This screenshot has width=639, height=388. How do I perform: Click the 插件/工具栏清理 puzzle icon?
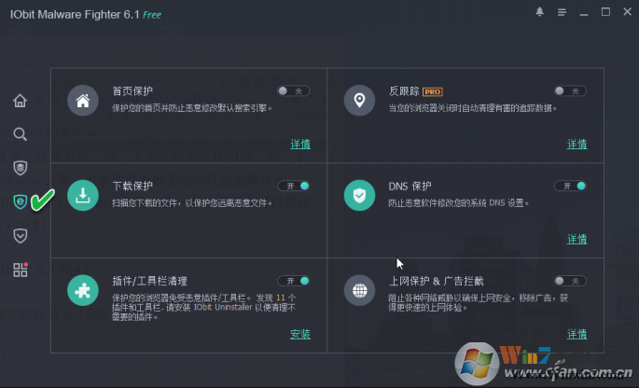coord(83,291)
